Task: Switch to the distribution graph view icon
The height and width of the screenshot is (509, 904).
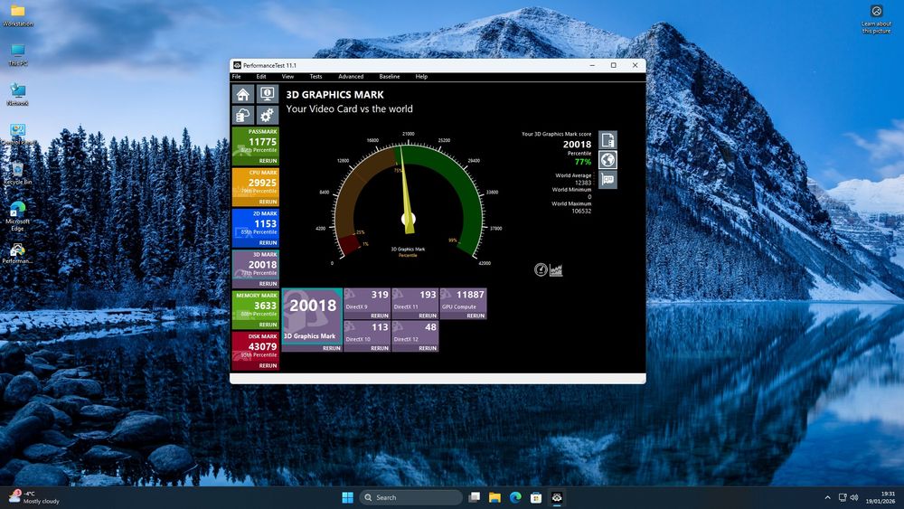Action: click(x=556, y=269)
